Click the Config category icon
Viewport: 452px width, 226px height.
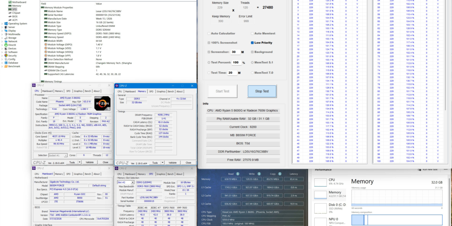[x=6, y=59]
